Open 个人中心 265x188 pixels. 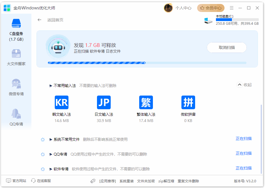click(183, 8)
